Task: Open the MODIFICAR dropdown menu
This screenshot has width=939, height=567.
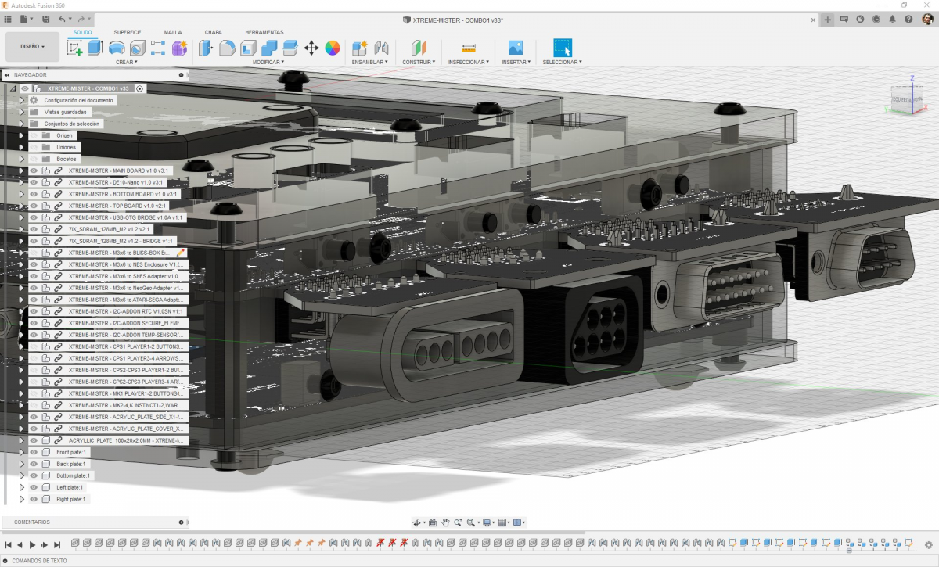Action: click(x=268, y=62)
